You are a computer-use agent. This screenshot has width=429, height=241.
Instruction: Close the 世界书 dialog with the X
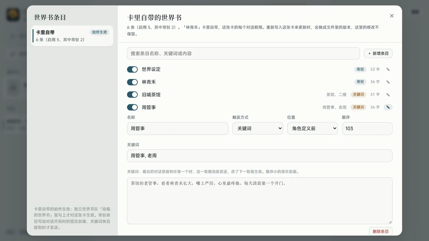coord(392,16)
